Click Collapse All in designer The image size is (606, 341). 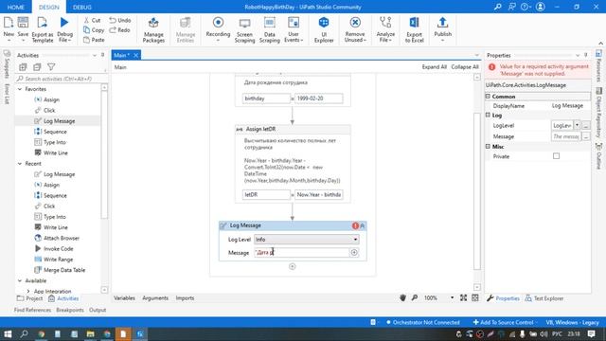465,67
